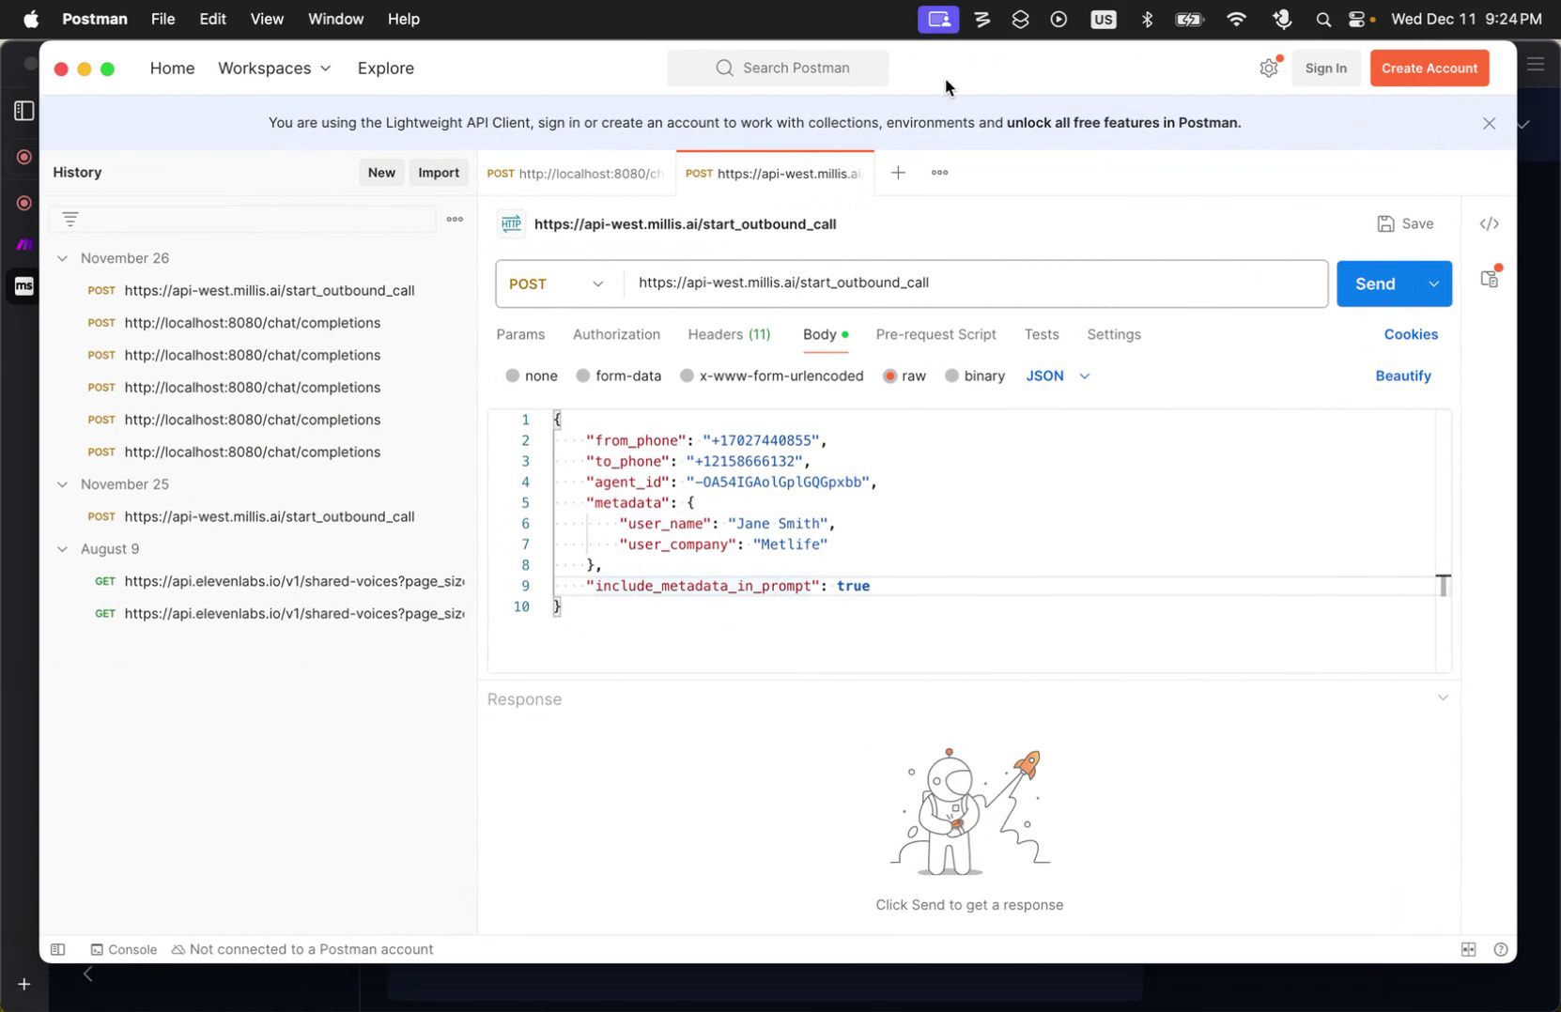Switch to the Tests tab
Screen dimensions: 1561x1012
pos(1042,334)
